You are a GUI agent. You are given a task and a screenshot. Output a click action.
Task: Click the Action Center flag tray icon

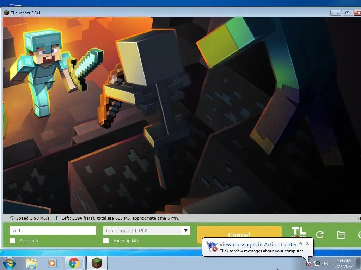[308, 264]
